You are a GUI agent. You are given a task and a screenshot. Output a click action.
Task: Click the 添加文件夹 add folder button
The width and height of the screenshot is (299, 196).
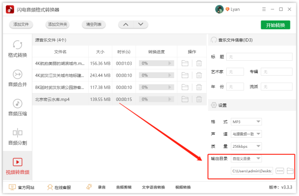[57, 24]
